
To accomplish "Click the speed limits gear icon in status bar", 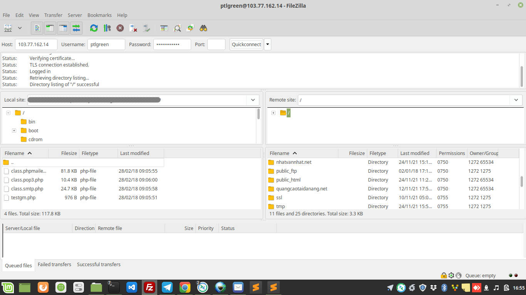I will [x=451, y=275].
